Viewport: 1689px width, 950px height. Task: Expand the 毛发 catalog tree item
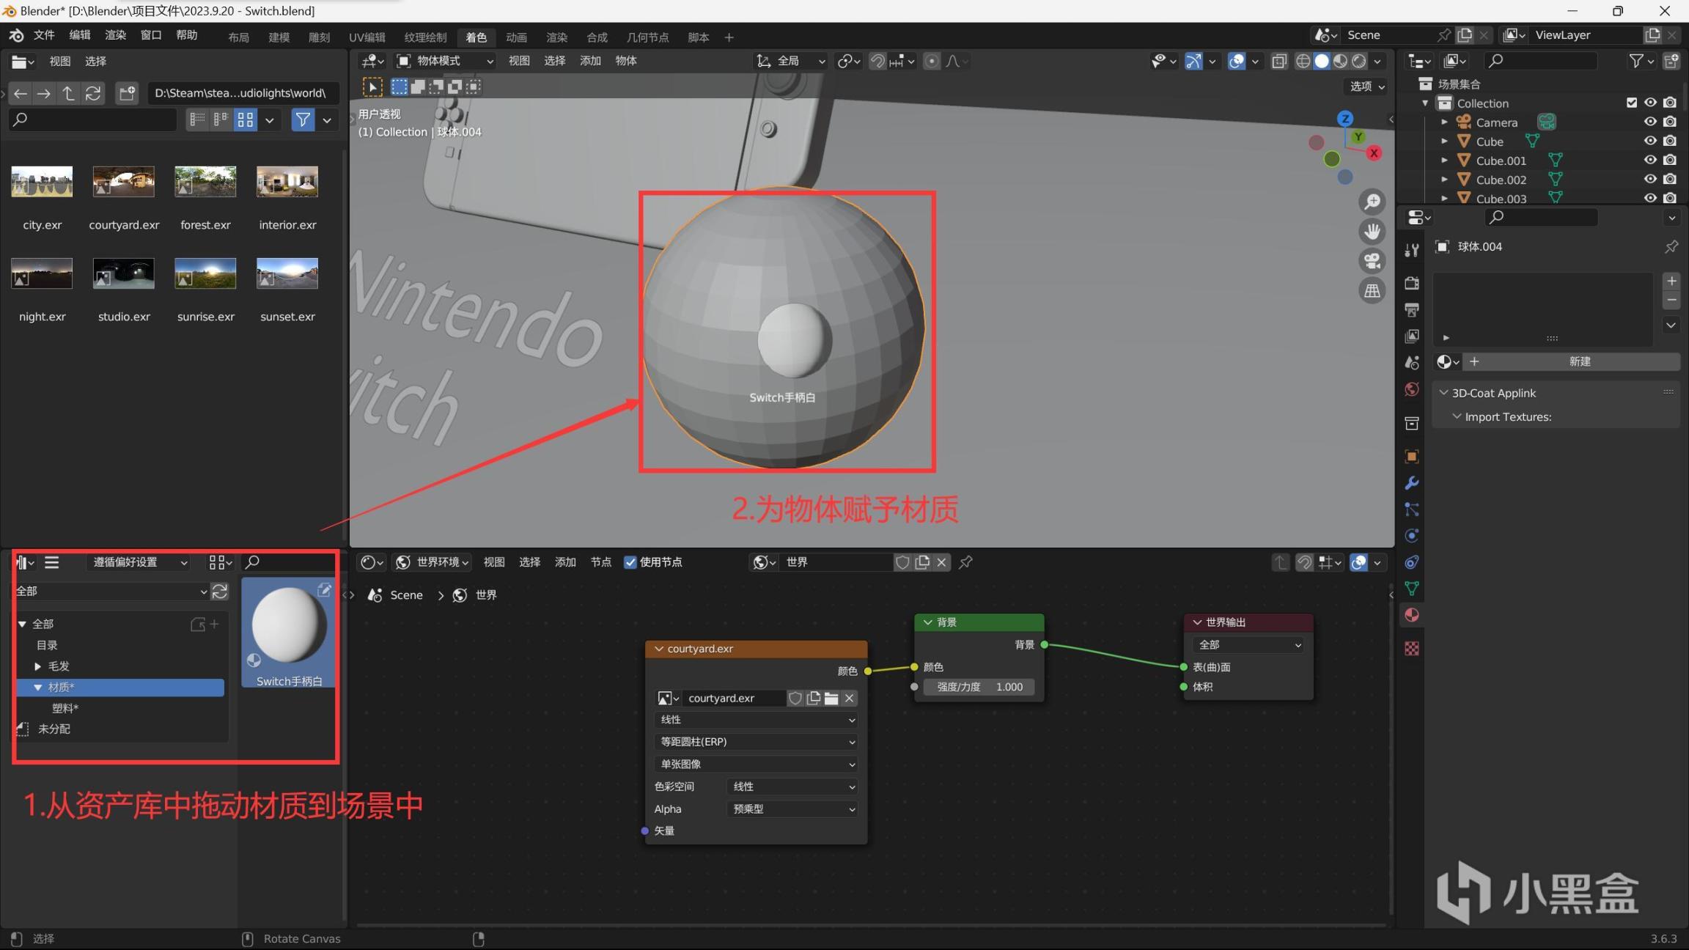coord(37,666)
